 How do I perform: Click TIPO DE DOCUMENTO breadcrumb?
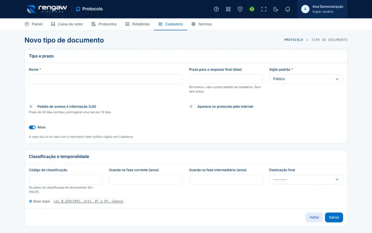pyautogui.click(x=329, y=40)
